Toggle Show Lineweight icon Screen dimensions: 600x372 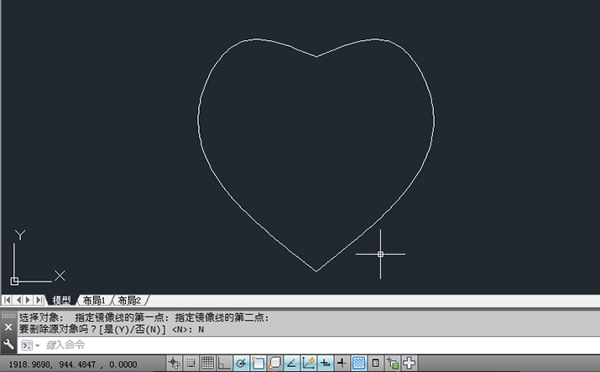(x=342, y=363)
